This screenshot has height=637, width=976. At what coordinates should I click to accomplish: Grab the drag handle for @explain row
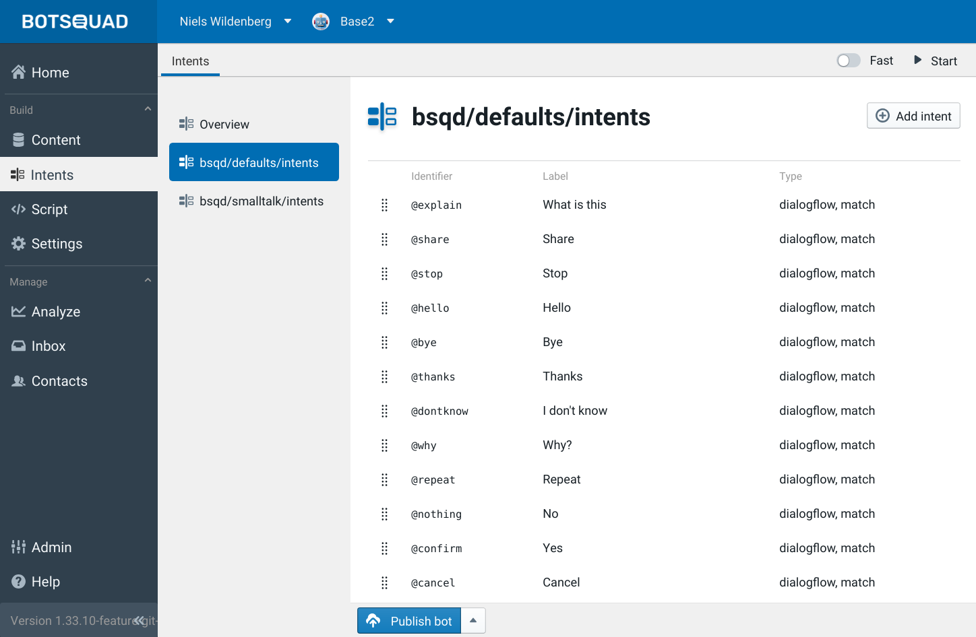[384, 205]
